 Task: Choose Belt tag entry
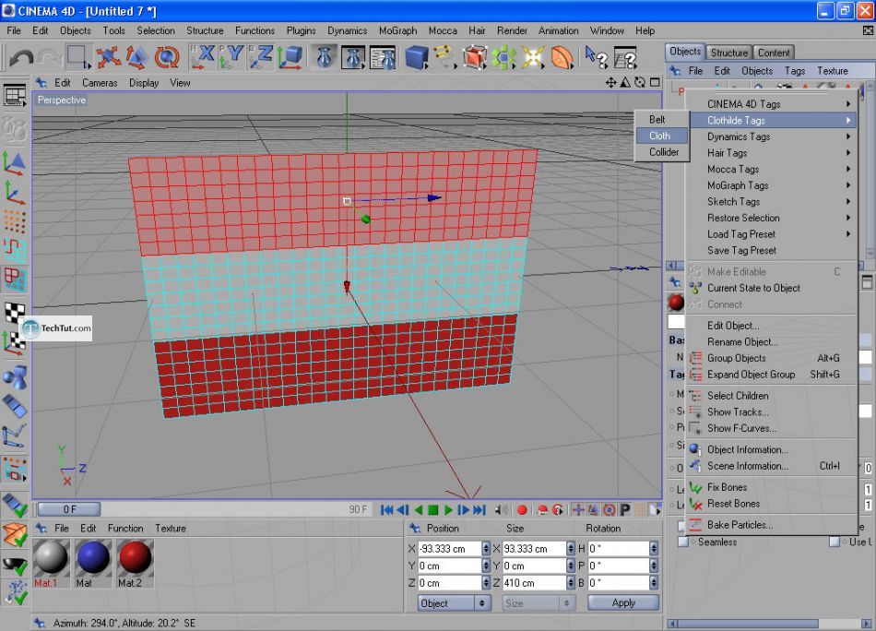(x=662, y=120)
